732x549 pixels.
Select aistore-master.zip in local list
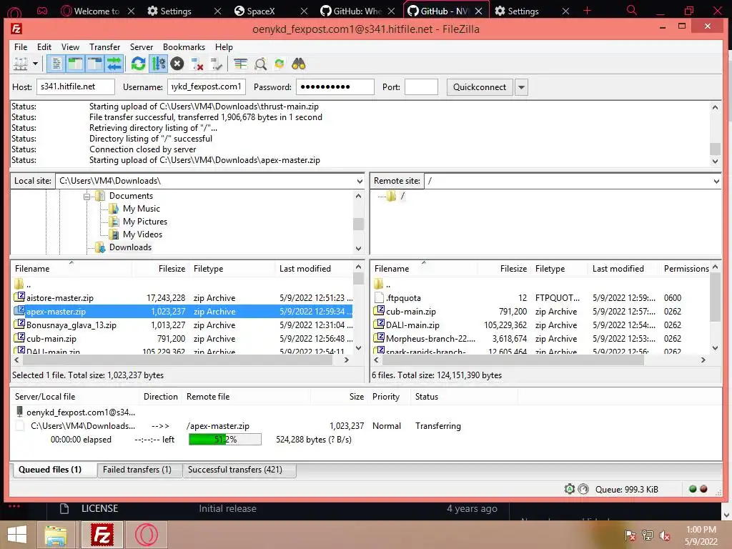coord(182,298)
